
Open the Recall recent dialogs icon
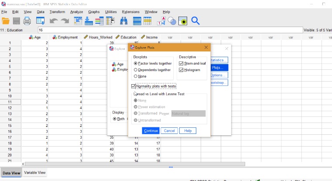coord(40,21)
